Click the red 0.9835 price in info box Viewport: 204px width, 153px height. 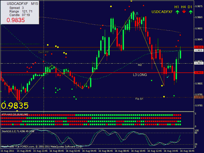click(x=16, y=20)
